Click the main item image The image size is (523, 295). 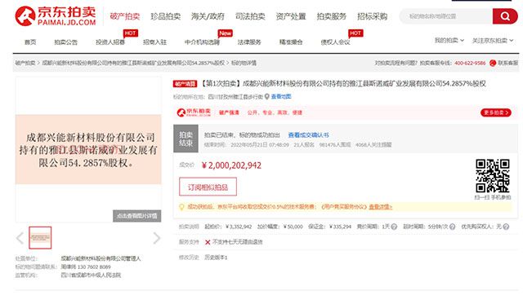click(x=88, y=149)
